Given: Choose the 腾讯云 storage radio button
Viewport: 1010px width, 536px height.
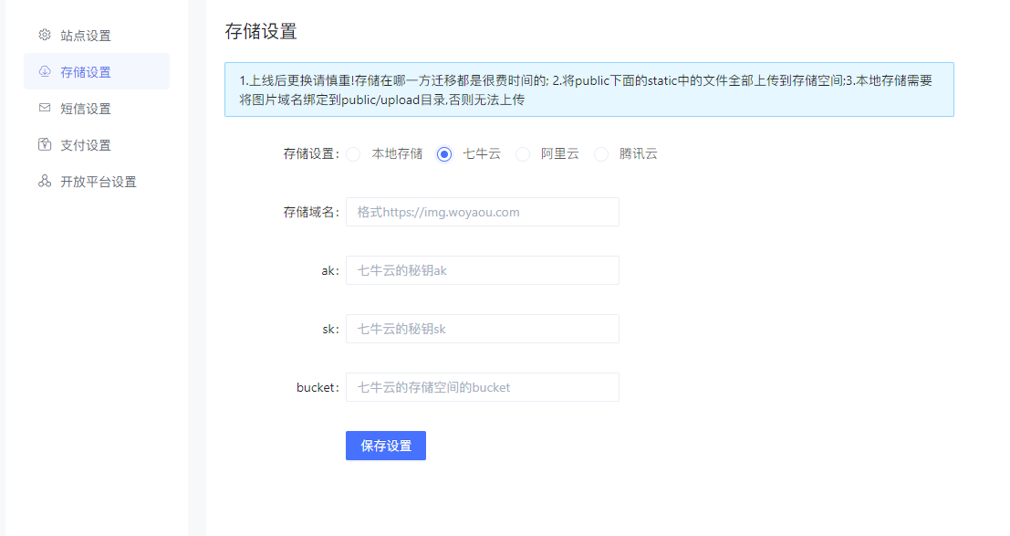Looking at the screenshot, I should click(x=601, y=154).
